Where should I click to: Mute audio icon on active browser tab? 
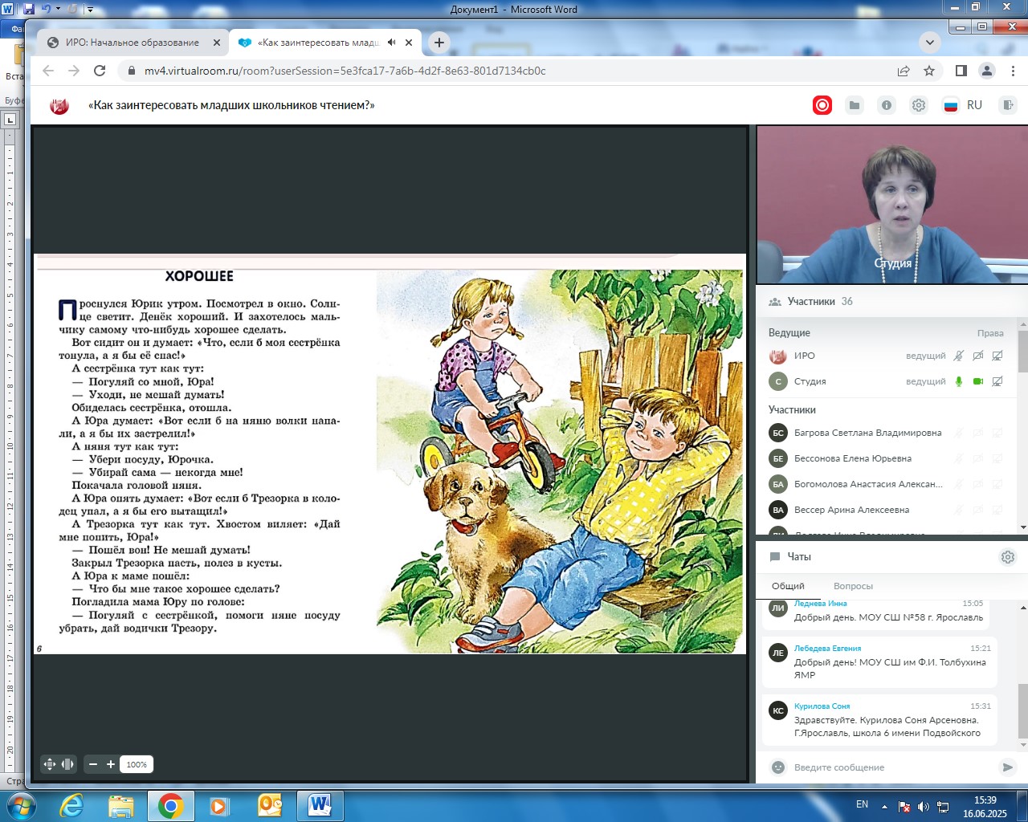pyautogui.click(x=391, y=43)
